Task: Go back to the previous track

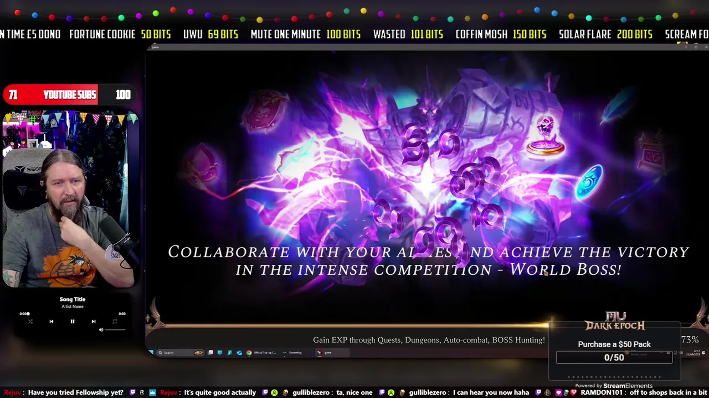Action: [x=51, y=321]
